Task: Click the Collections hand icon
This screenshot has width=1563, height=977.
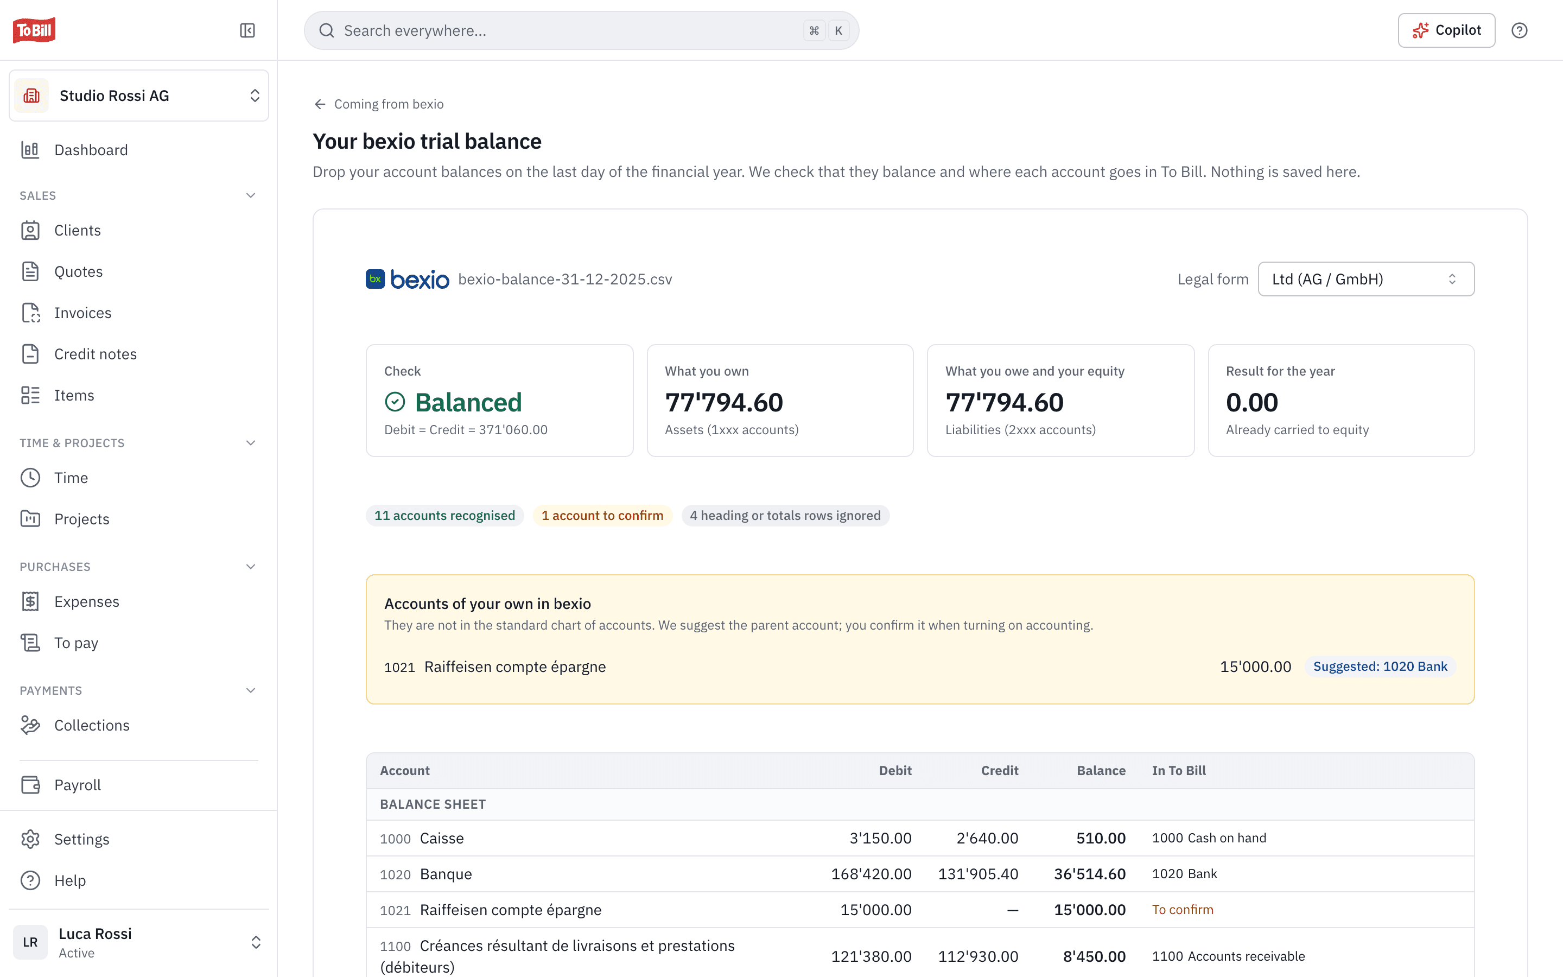Action: tap(30, 725)
